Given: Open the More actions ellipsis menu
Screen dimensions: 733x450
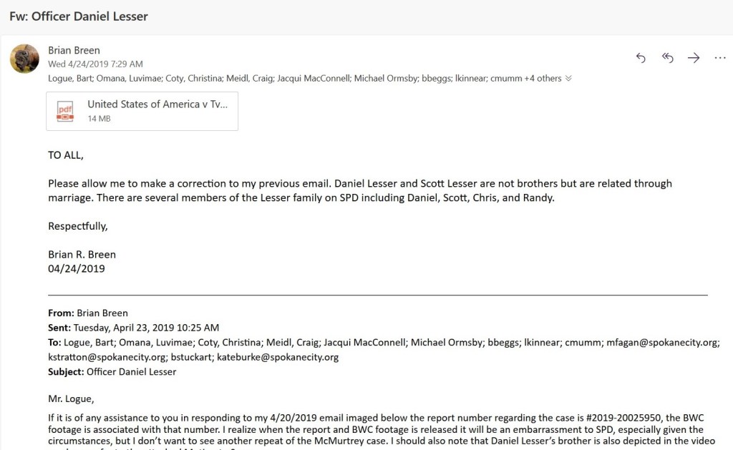Looking at the screenshot, I should pos(720,59).
